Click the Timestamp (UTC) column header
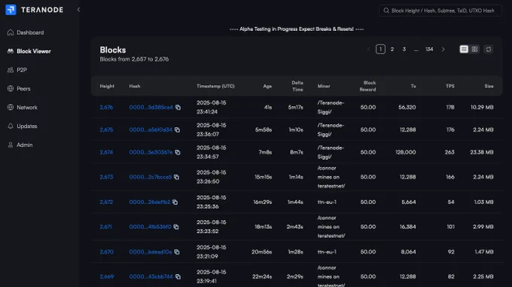 tap(215, 86)
